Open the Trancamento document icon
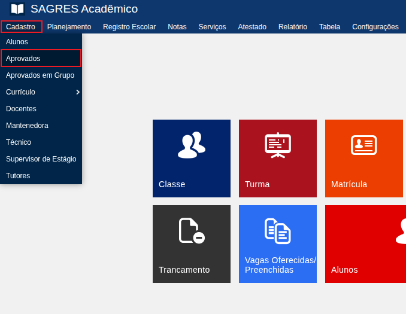This screenshot has width=406, height=314. (192, 231)
